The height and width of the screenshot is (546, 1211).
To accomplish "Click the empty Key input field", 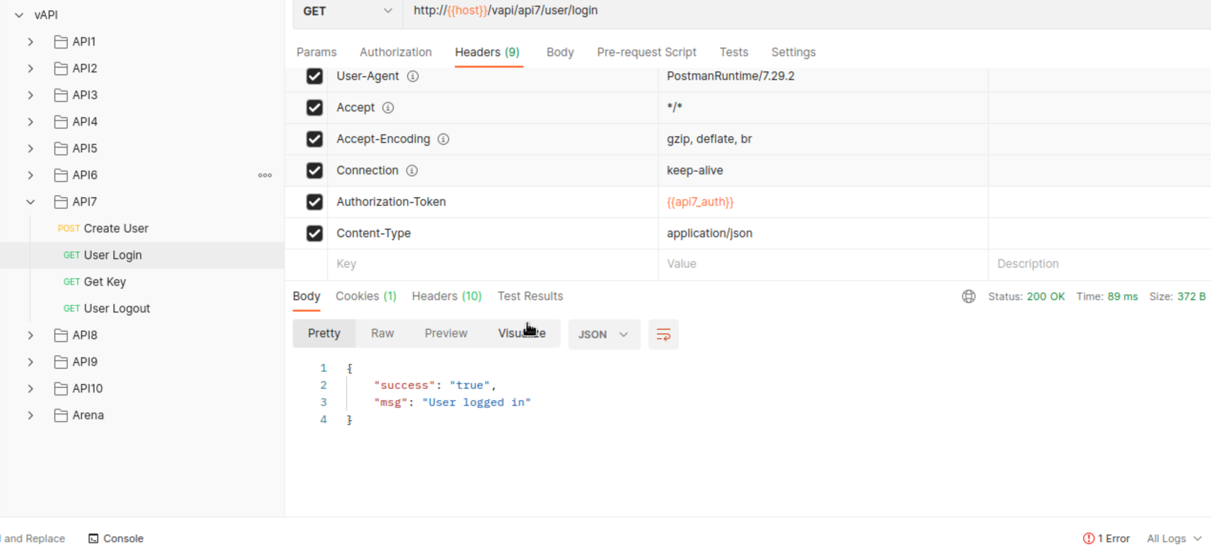I will (x=491, y=264).
